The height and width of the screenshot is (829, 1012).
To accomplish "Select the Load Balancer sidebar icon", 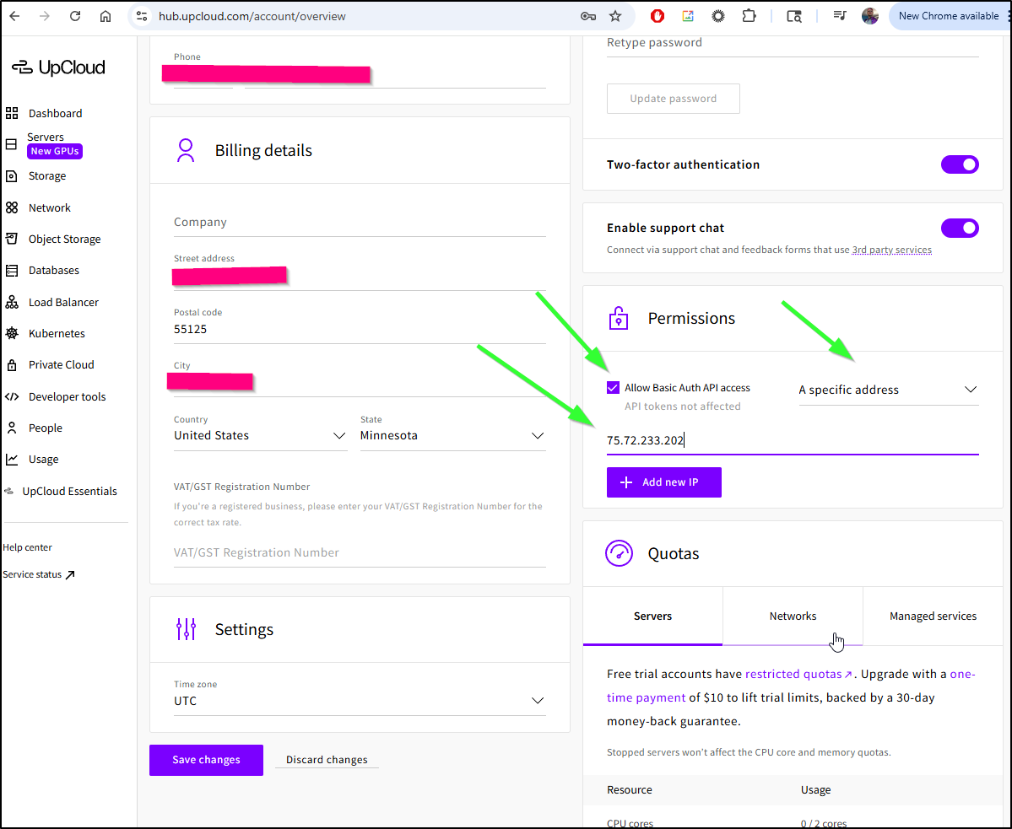I will (12, 302).
